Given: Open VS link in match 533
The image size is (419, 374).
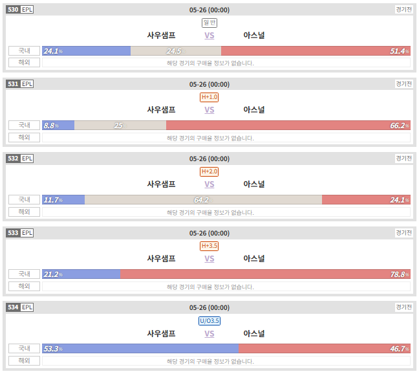Looking at the screenshot, I should (209, 259).
